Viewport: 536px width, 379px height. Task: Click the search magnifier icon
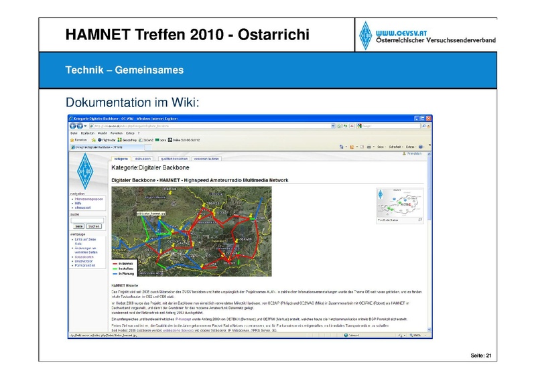(x=424, y=126)
